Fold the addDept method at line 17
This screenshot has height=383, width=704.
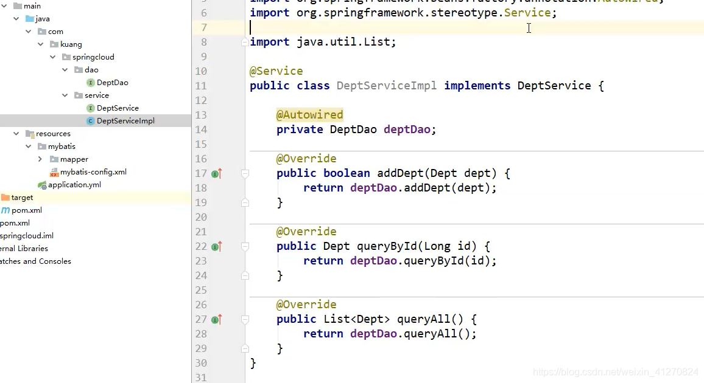pos(245,173)
